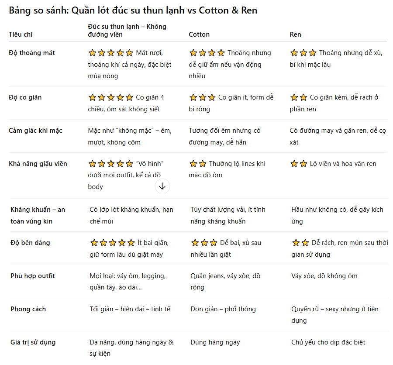This screenshot has height=365, width=393.
Task: Click the "Tối giản – hiện đại – tinh tế" cell
Action: pyautogui.click(x=130, y=309)
